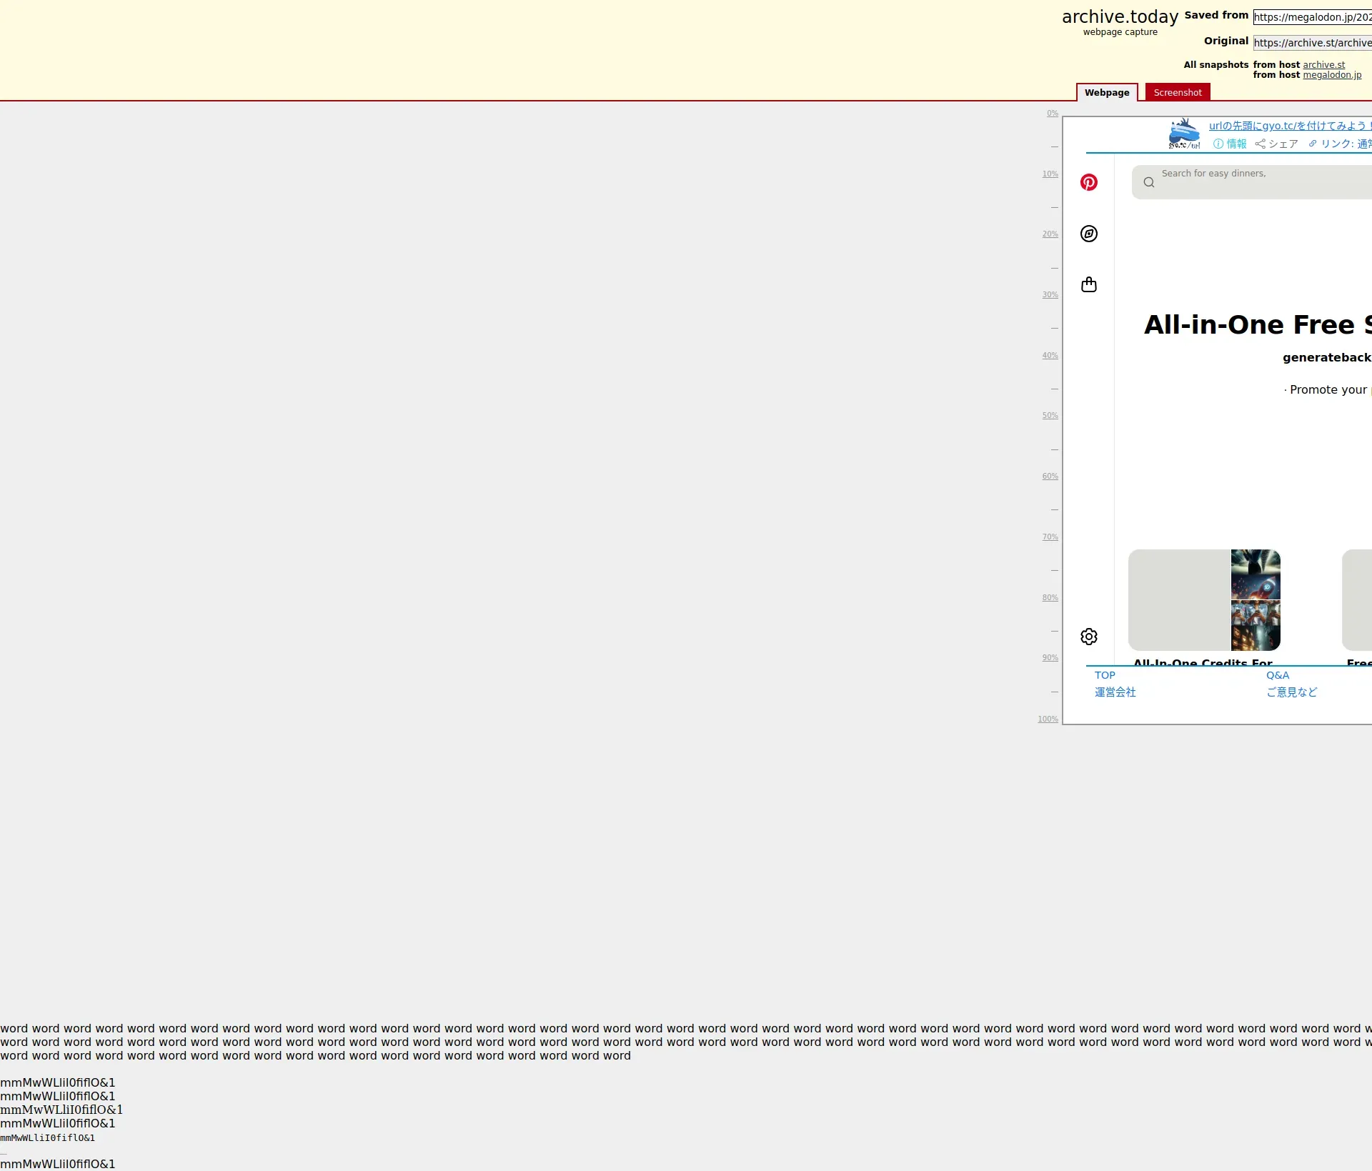
Task: Click the archive.today logo title
Action: coord(1119,16)
